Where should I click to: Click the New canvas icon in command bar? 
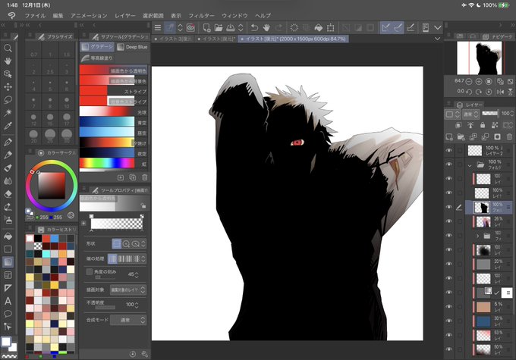point(206,28)
